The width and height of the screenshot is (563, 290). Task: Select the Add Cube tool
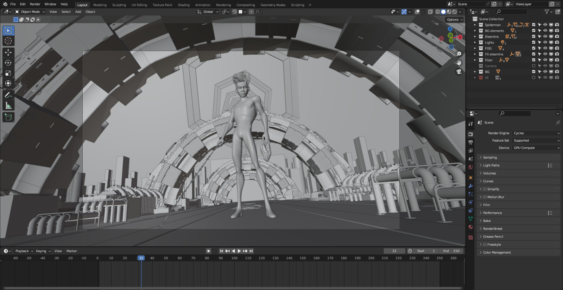point(8,117)
